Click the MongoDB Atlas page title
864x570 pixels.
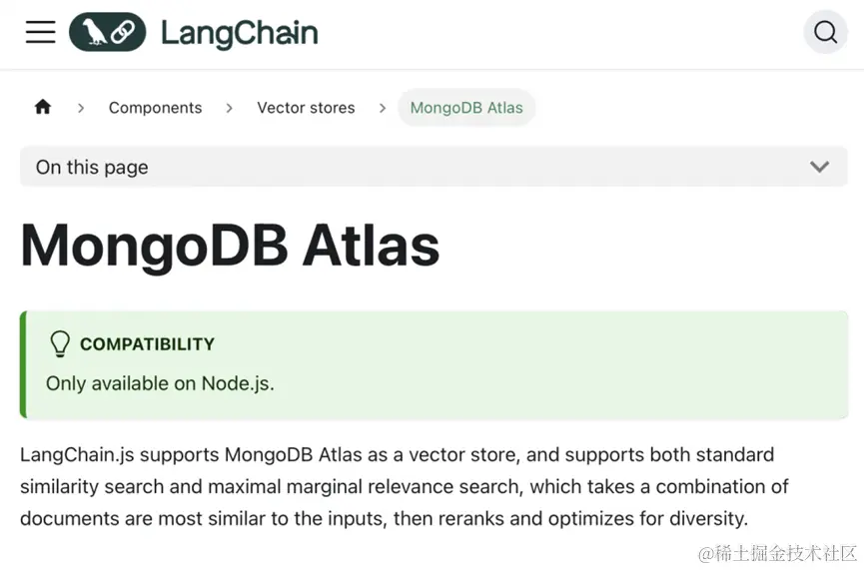coord(230,247)
